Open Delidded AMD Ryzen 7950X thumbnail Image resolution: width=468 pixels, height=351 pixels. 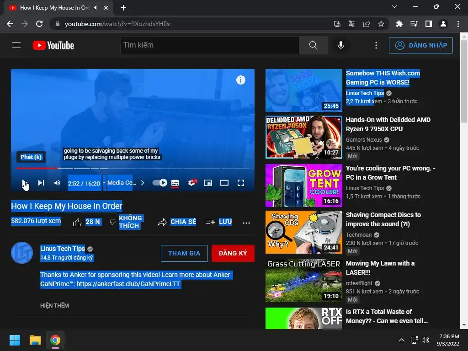coord(303,137)
